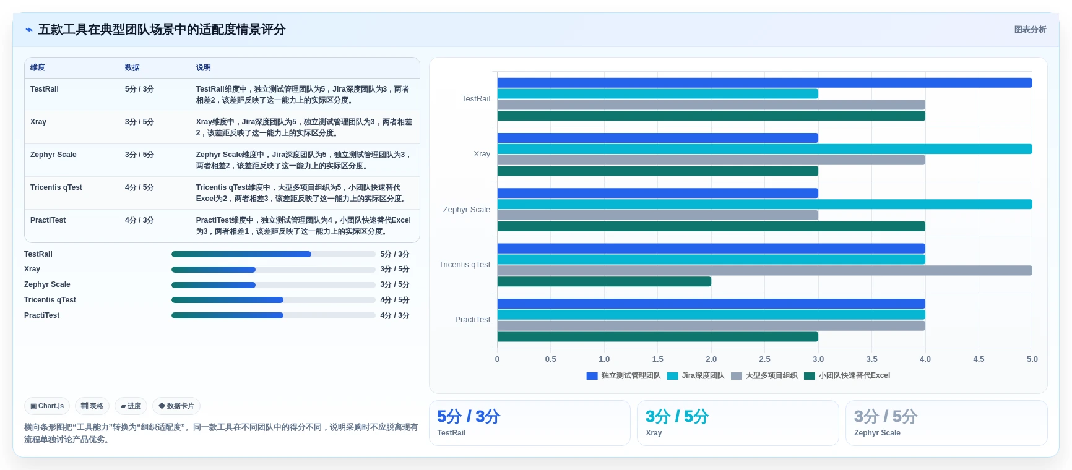
Task: Toggle 小团队快速替代Excel legend swatch
Action: pos(809,376)
